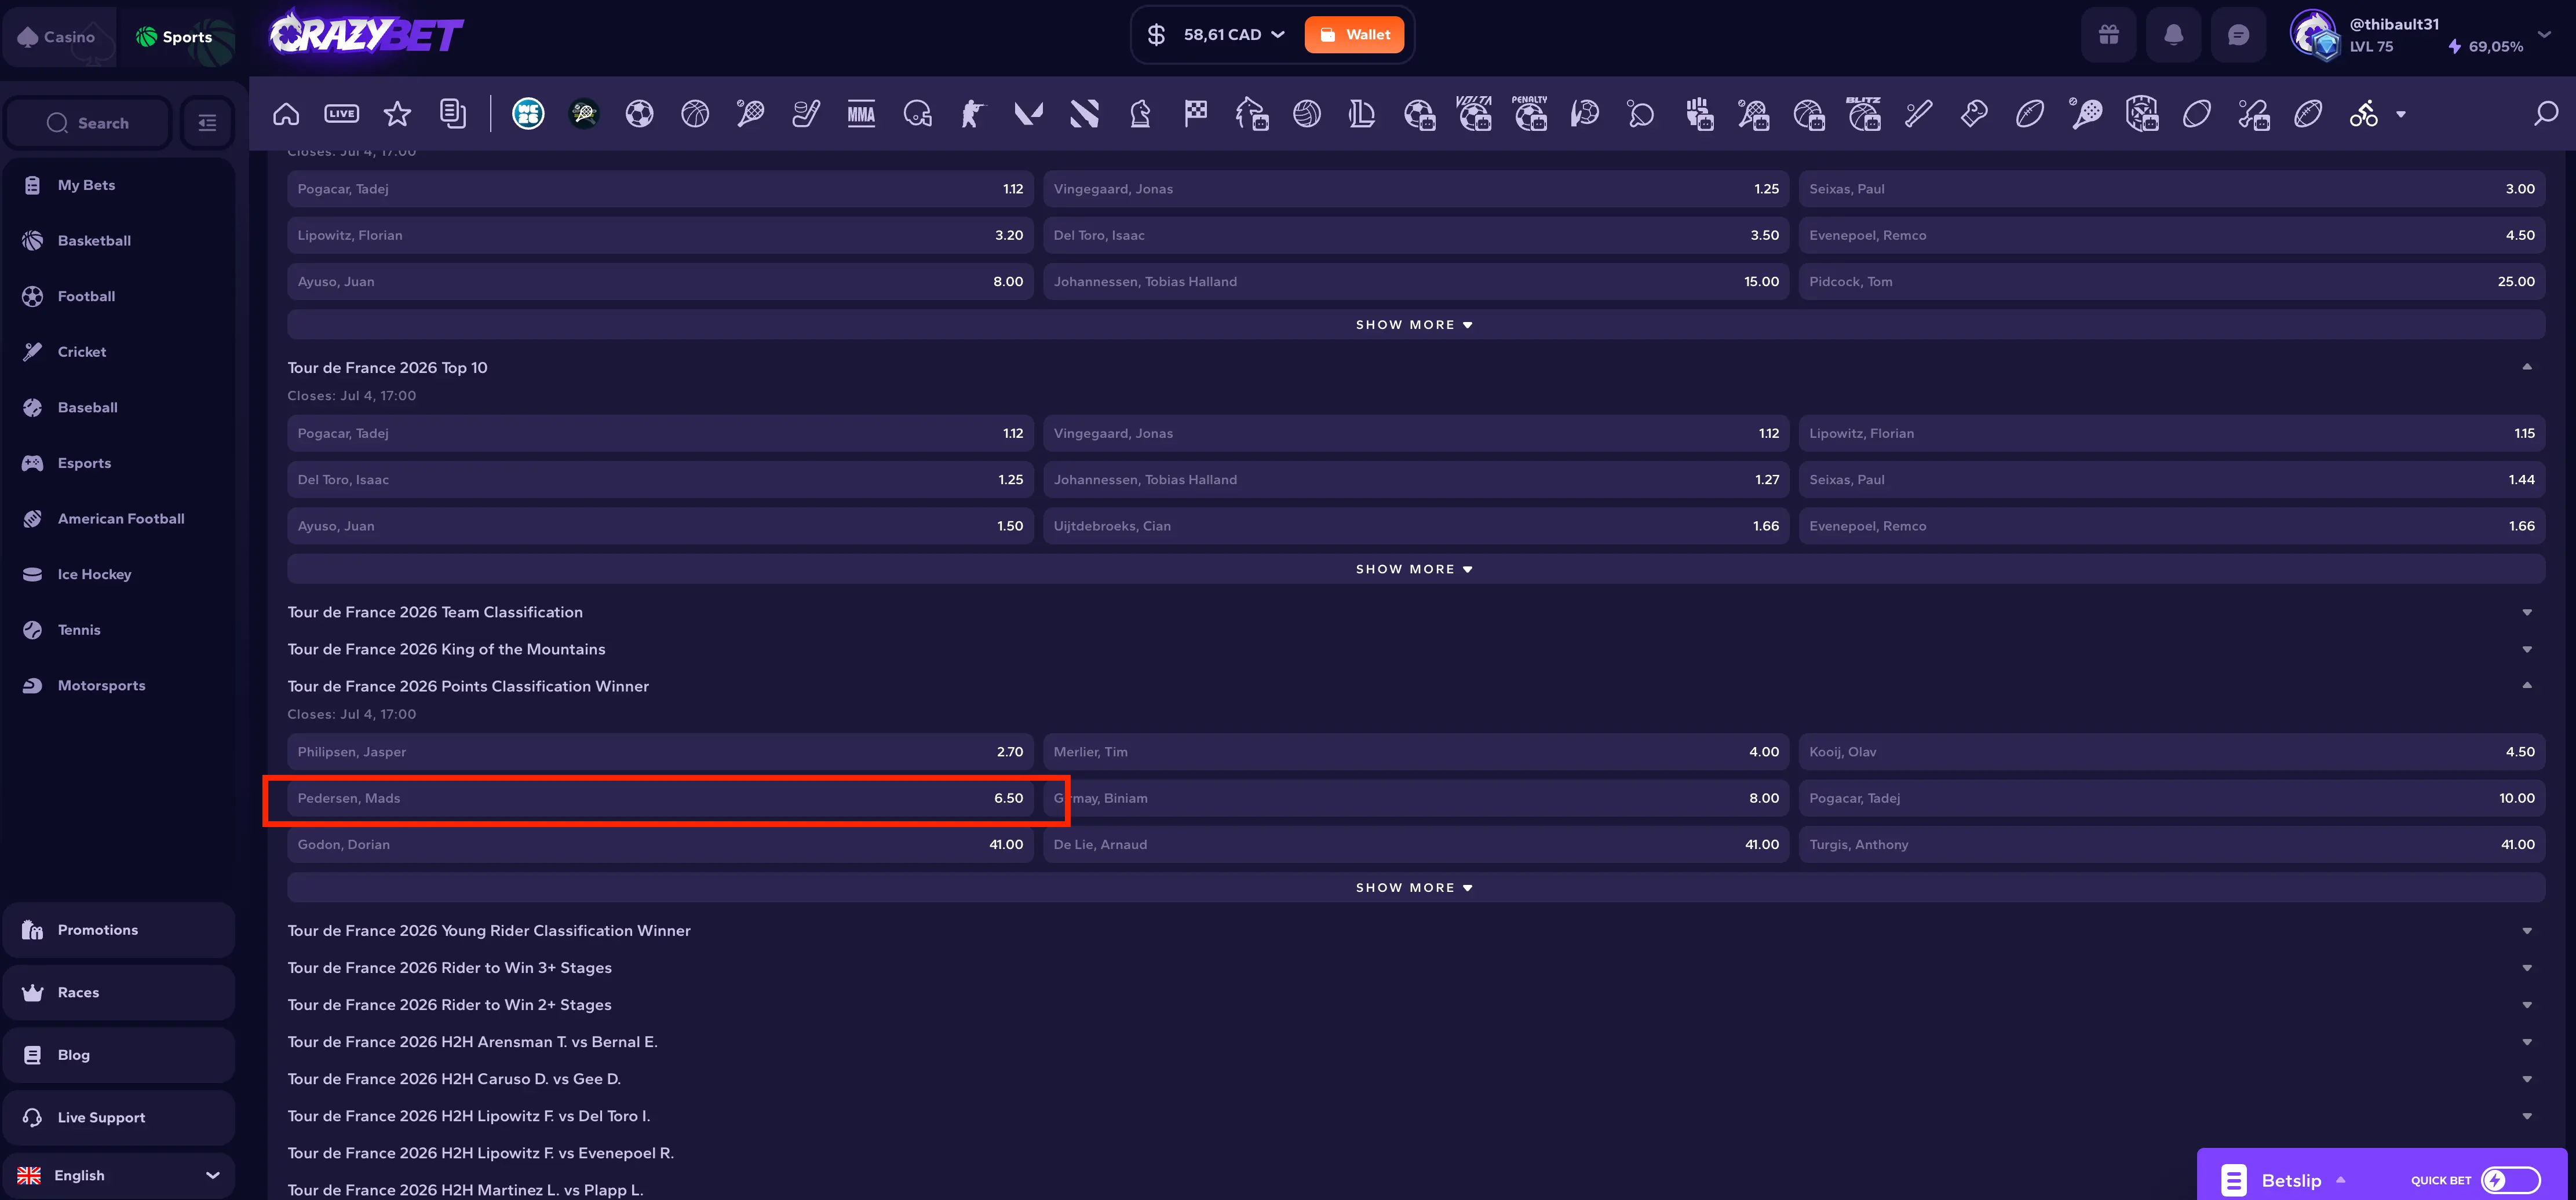Viewport: 2576px width, 1200px height.
Task: Click the favorites star icon
Action: pos(397,114)
